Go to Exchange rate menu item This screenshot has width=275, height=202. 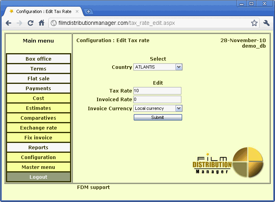39,128
